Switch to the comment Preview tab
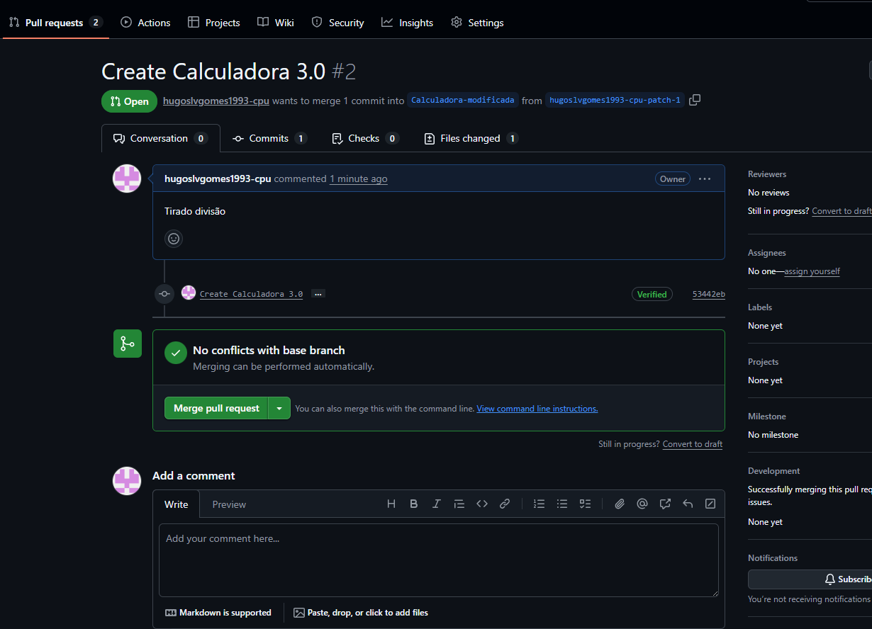The height and width of the screenshot is (629, 872). [229, 504]
